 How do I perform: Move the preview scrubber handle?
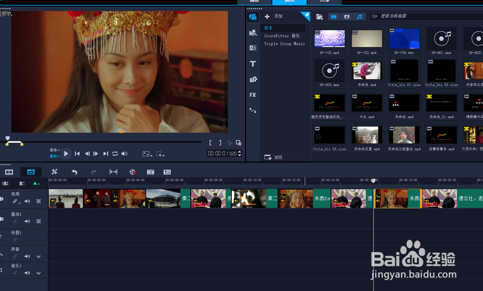click(7, 139)
